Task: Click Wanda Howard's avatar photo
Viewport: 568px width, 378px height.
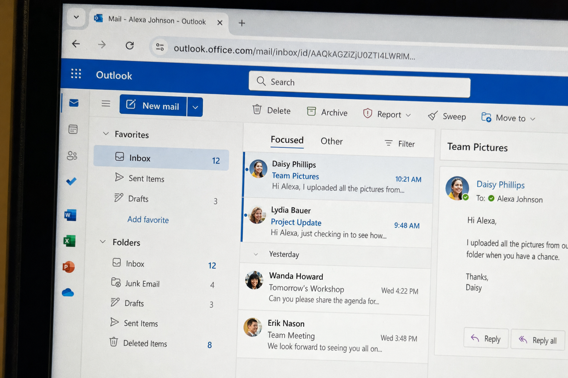Action: tap(254, 281)
